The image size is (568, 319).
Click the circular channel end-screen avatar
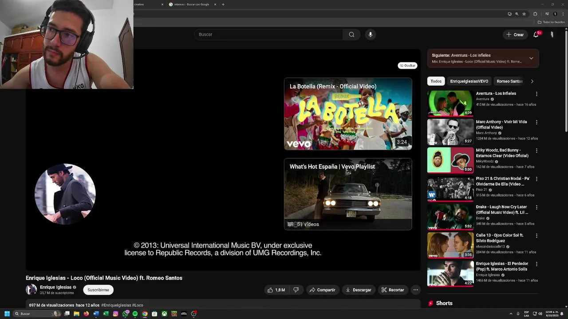pyautogui.click(x=65, y=194)
